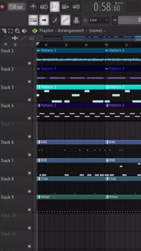
Task: Open the Track 4 Pattern 2 clip menu at bar 38
Action: click(x=38, y=105)
